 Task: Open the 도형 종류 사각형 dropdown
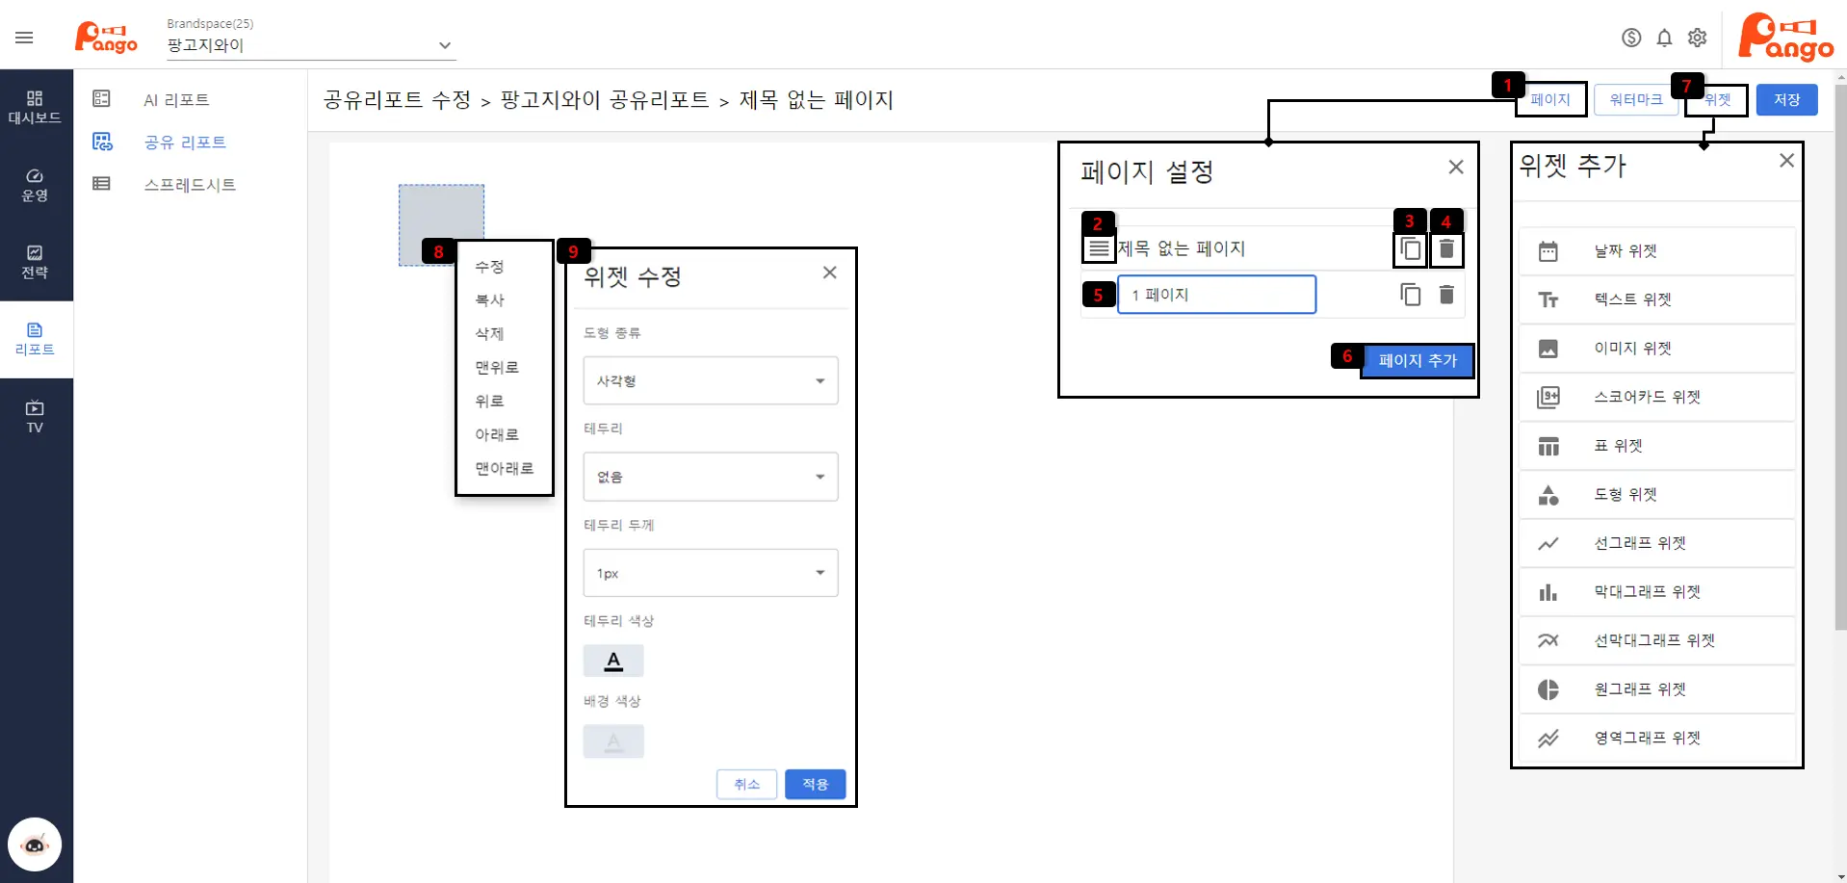[x=710, y=381]
